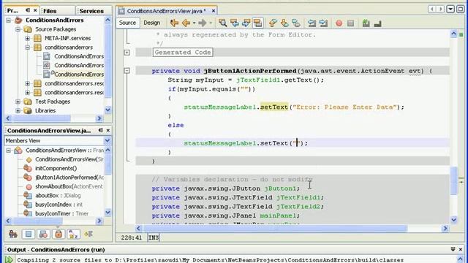Select initComponents() in navigator
Viewport: 468px width, 263px height.
point(56,169)
